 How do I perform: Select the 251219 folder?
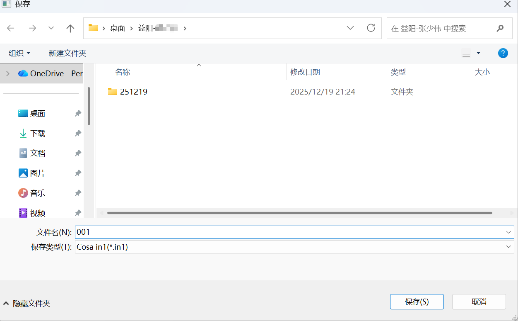tap(133, 92)
